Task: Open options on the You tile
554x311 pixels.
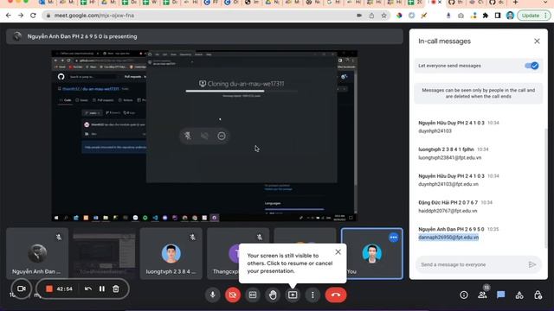Action: pyautogui.click(x=393, y=238)
